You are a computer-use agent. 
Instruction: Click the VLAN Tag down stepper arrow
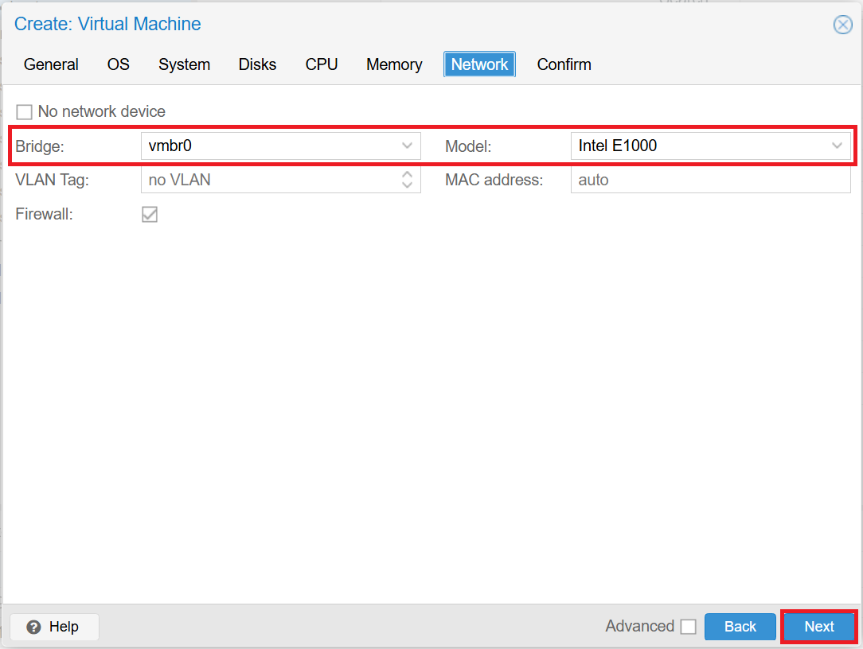(x=408, y=184)
